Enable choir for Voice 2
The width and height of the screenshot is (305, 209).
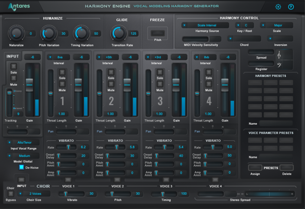(x=117, y=180)
